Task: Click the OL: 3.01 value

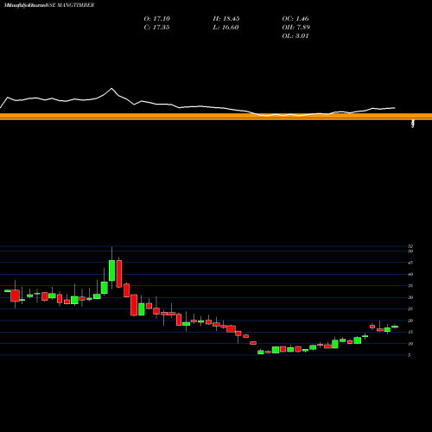Action: (x=295, y=36)
